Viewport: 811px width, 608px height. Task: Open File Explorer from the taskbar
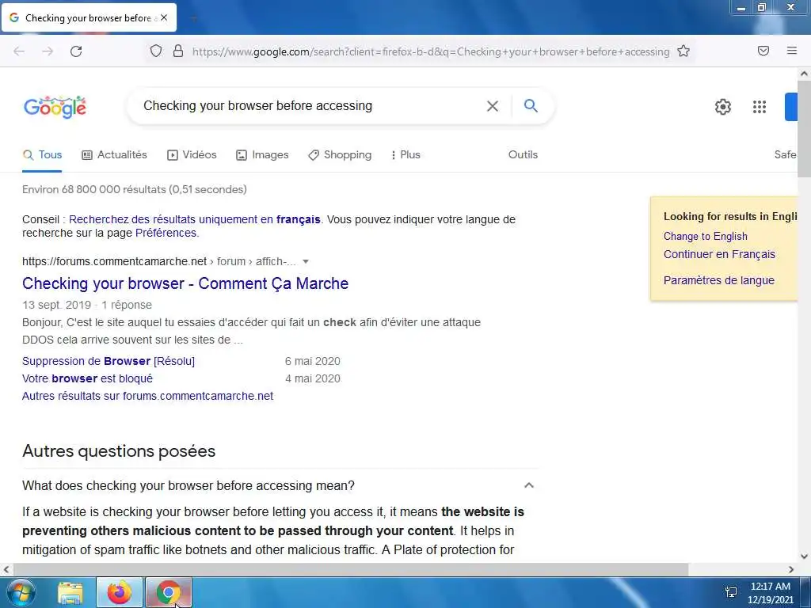click(70, 593)
